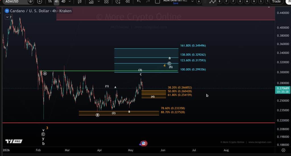Select the M favorite toolbar circle
The image size is (291, 156).
tap(247, 1)
